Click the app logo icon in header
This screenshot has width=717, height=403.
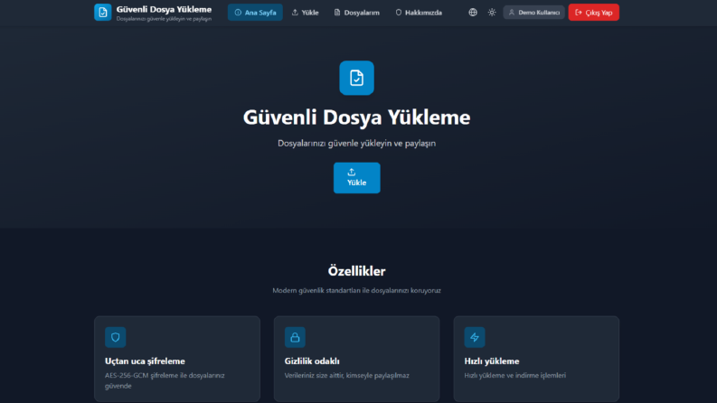coord(102,13)
